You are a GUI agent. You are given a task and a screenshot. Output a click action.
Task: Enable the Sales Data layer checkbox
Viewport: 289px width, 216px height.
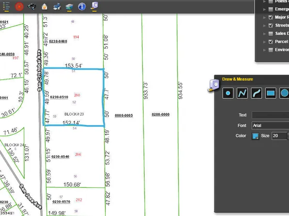point(271,33)
